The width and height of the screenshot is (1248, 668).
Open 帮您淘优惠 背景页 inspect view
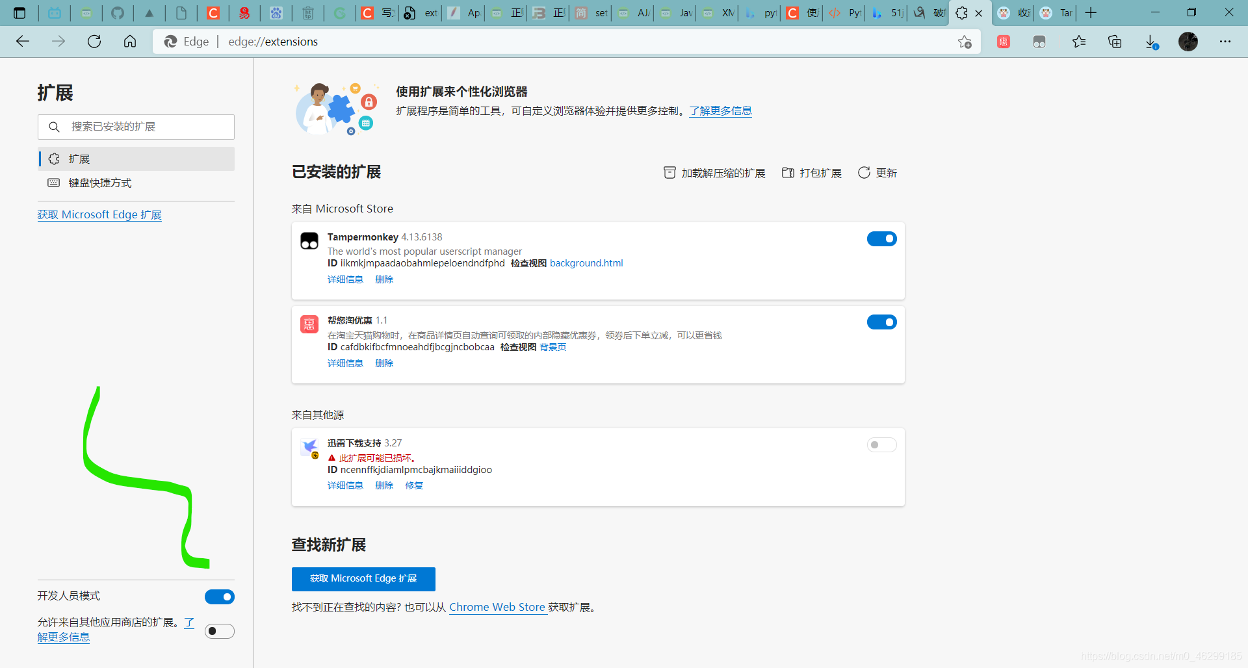click(x=552, y=347)
